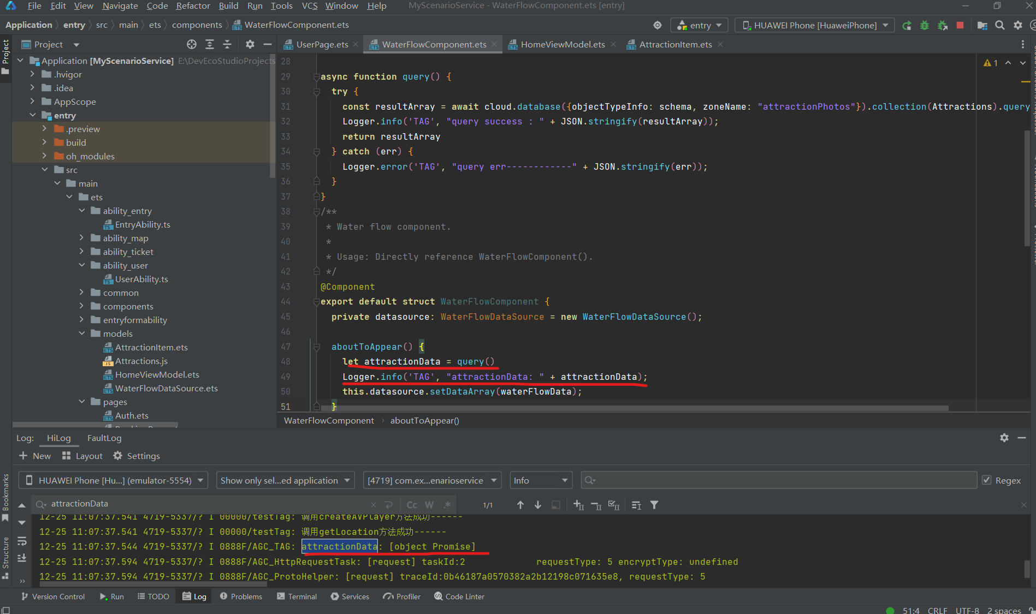Open the Refactor menu
Image resolution: width=1036 pixels, height=614 pixels.
[x=193, y=6]
